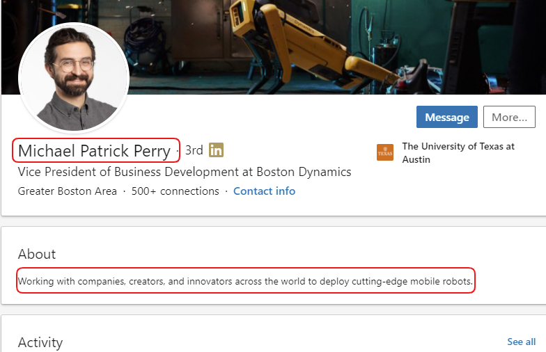This screenshot has width=546, height=352.
Task: Click the 500+ connections text
Action: (175, 191)
